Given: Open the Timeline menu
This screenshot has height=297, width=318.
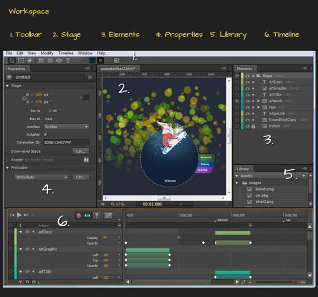Looking at the screenshot, I should click(x=66, y=53).
